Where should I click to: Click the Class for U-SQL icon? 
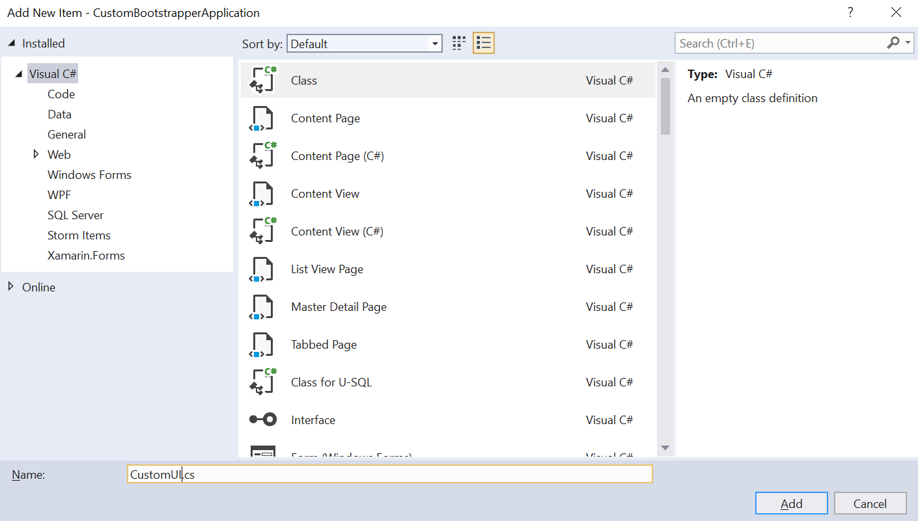(x=263, y=382)
